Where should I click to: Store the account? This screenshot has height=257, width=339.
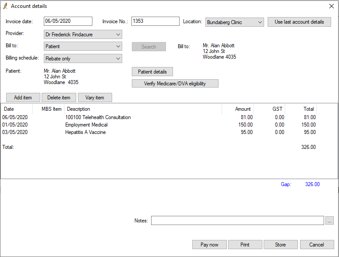[280, 244]
